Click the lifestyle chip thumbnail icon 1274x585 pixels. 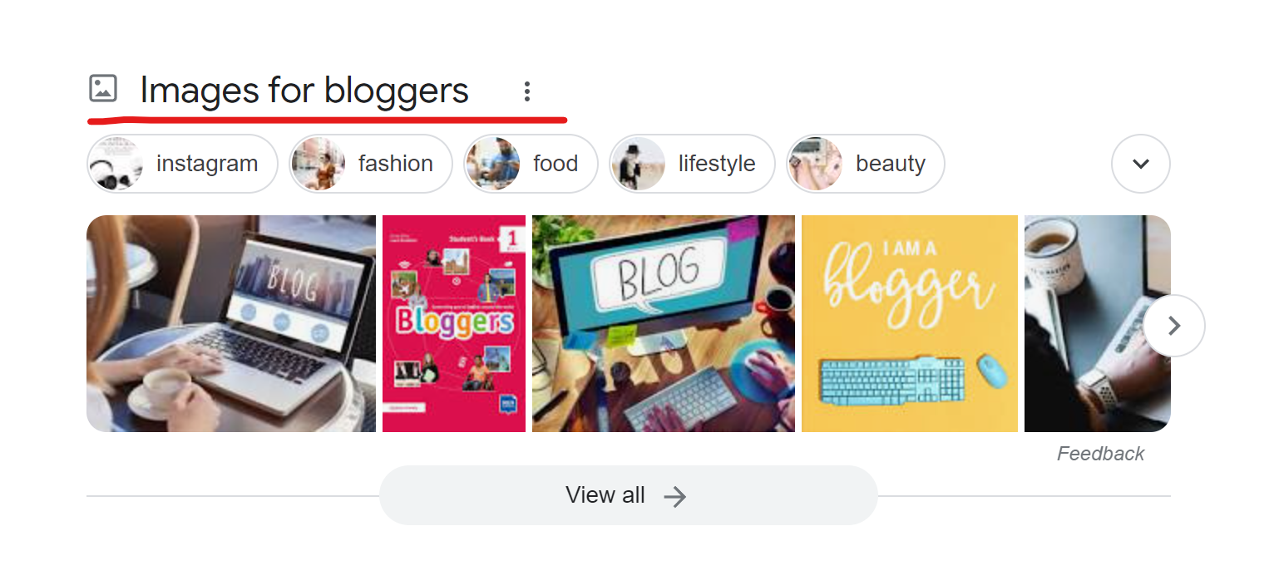click(638, 164)
